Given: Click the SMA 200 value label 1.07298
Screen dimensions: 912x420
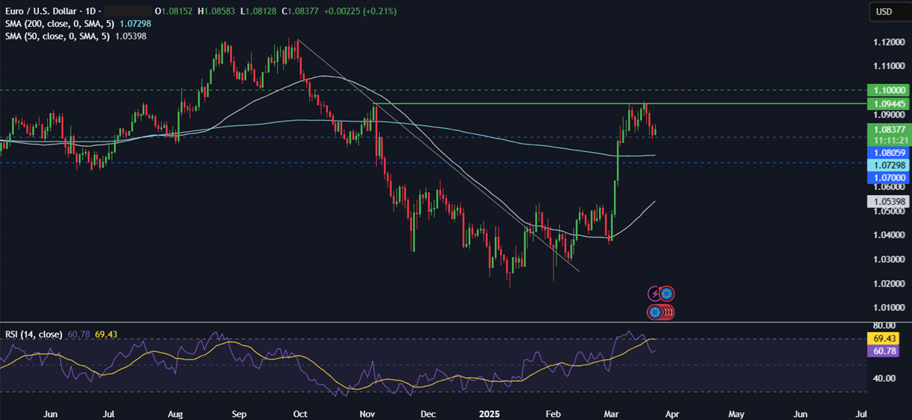Looking at the screenshot, I should [890, 165].
